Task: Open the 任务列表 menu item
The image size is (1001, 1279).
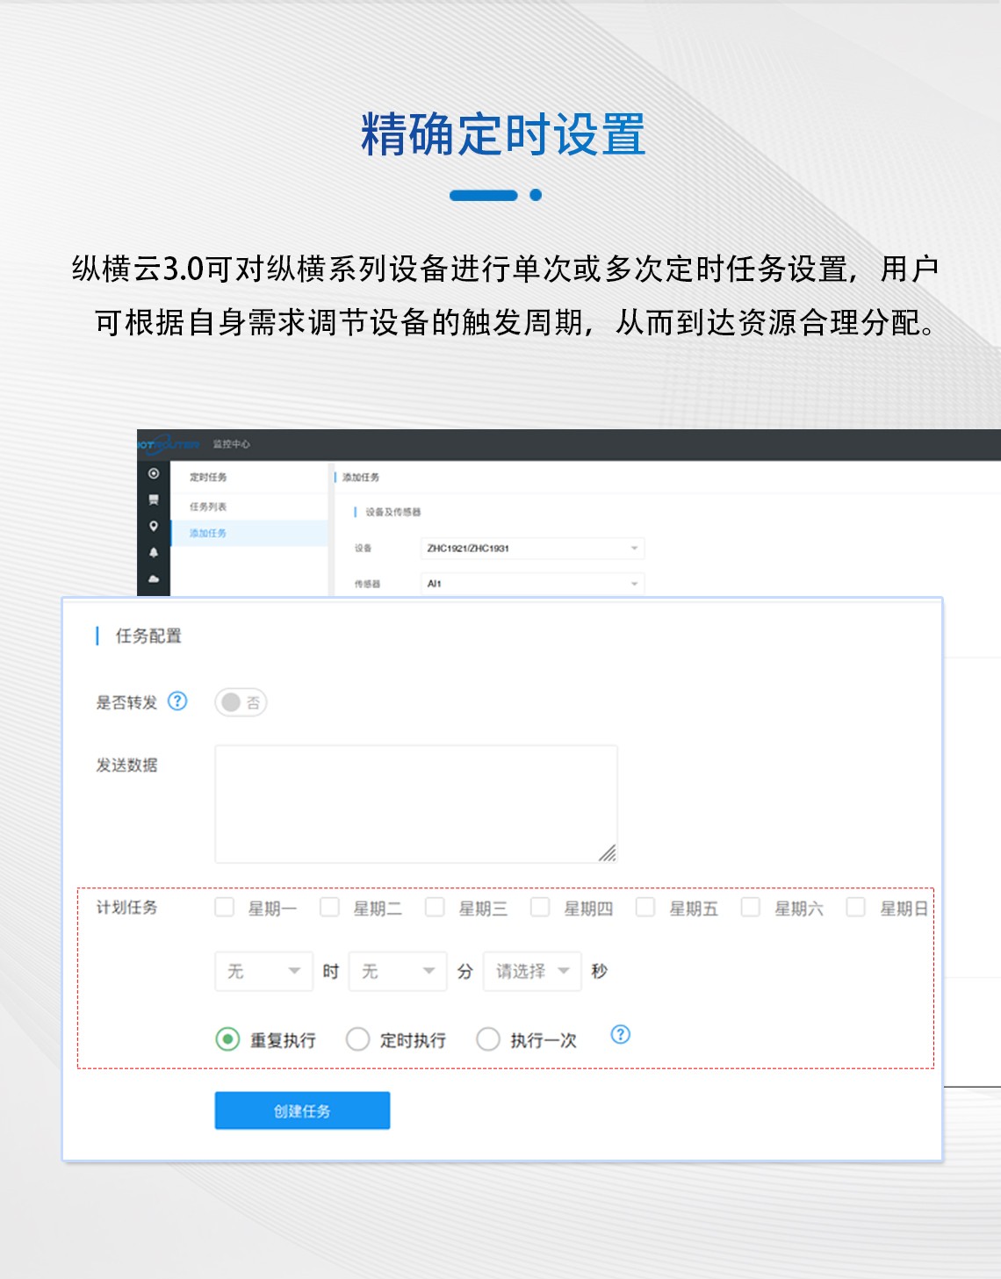Action: click(208, 507)
